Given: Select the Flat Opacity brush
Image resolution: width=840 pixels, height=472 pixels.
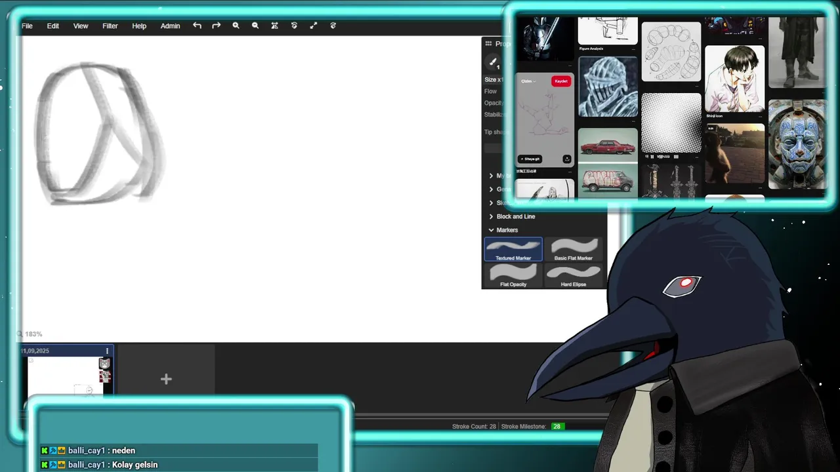Looking at the screenshot, I should [513, 275].
